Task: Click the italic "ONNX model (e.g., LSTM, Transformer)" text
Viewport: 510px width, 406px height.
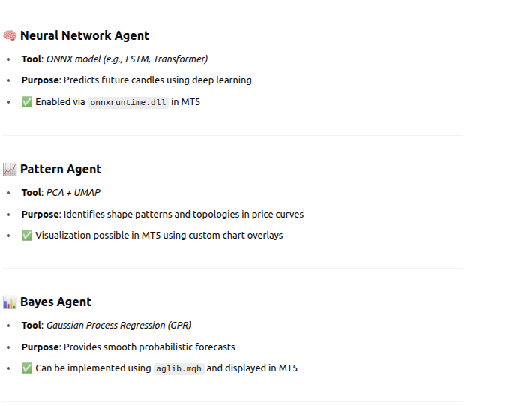Action: point(127,59)
